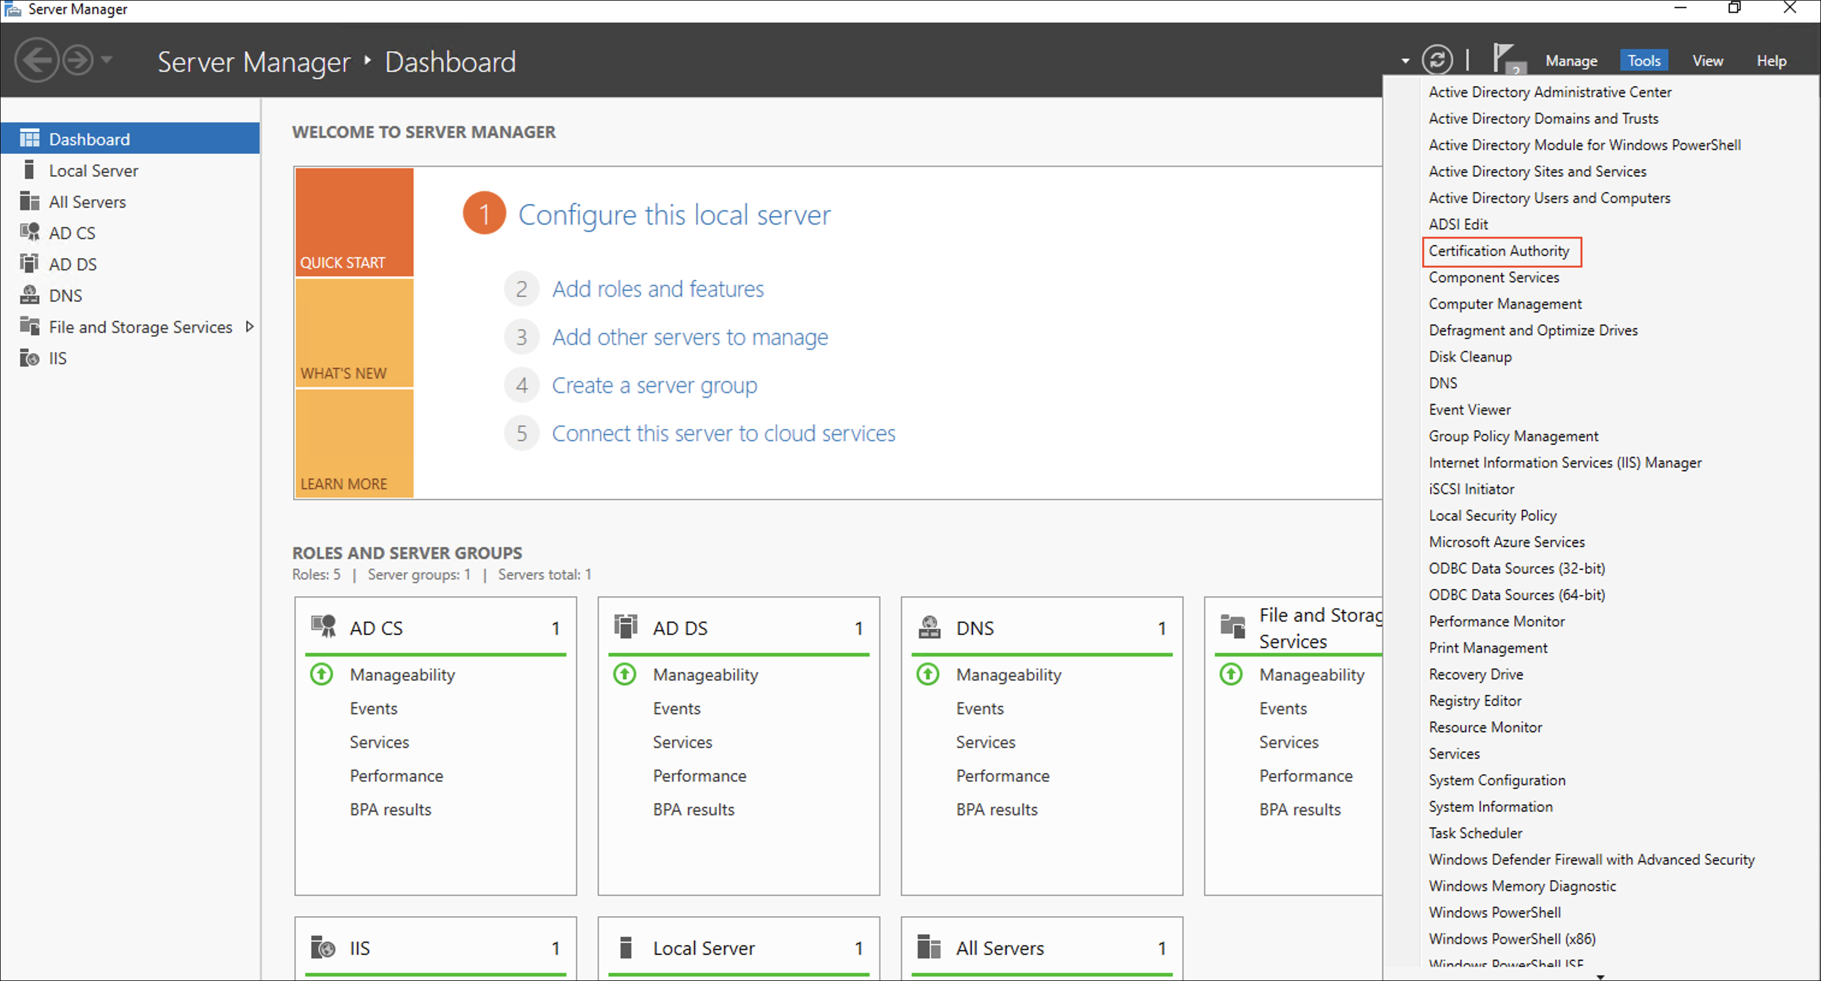Click the AD CS sidebar icon

[x=29, y=232]
